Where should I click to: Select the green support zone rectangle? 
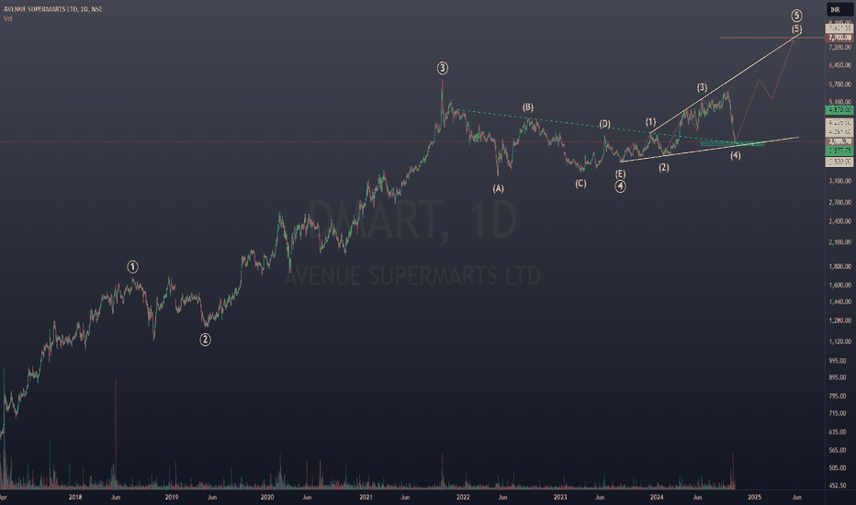click(x=732, y=143)
